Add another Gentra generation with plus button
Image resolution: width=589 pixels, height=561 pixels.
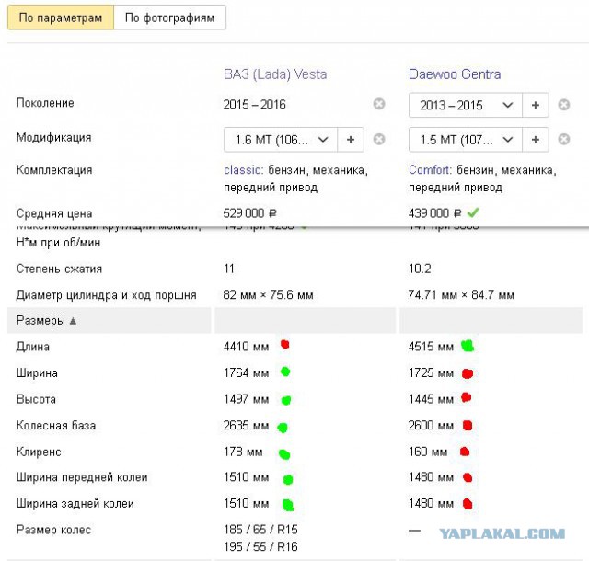(536, 105)
